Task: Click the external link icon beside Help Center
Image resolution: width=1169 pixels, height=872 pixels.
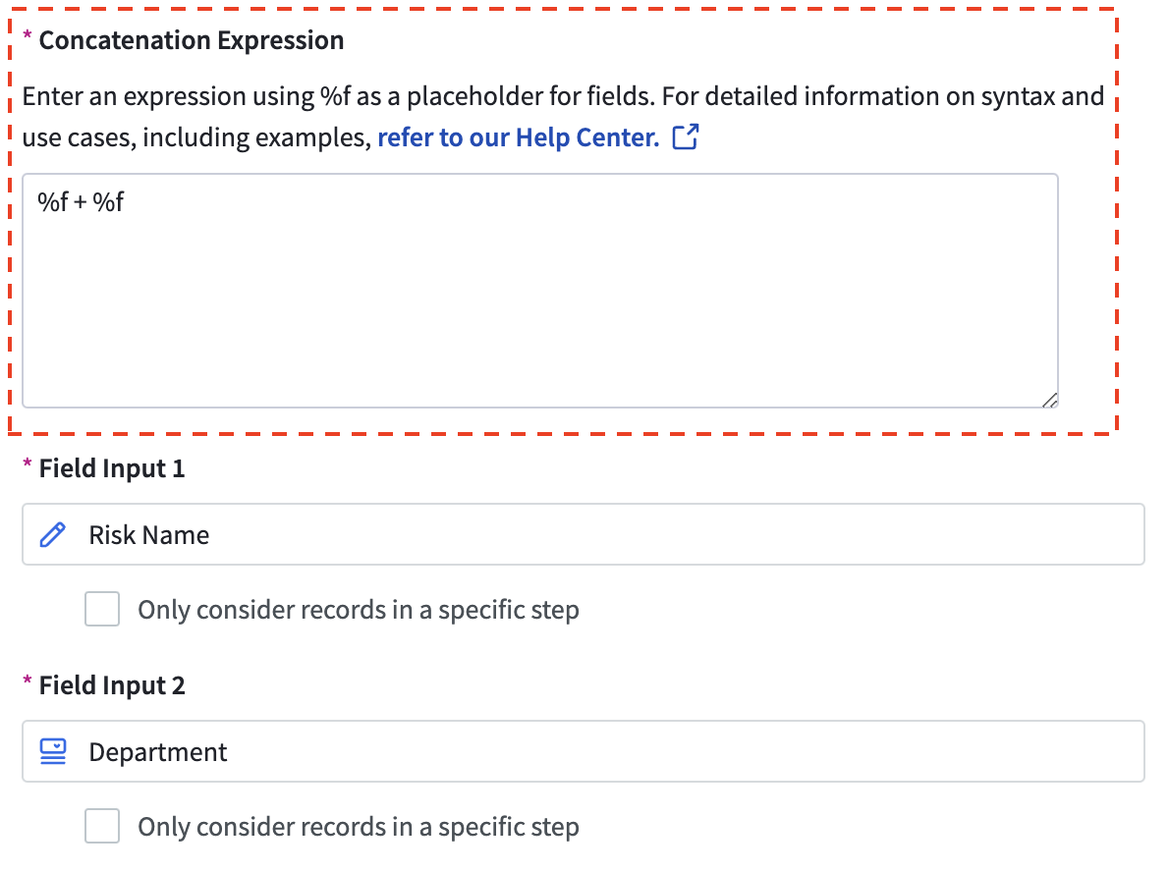Action: click(686, 137)
